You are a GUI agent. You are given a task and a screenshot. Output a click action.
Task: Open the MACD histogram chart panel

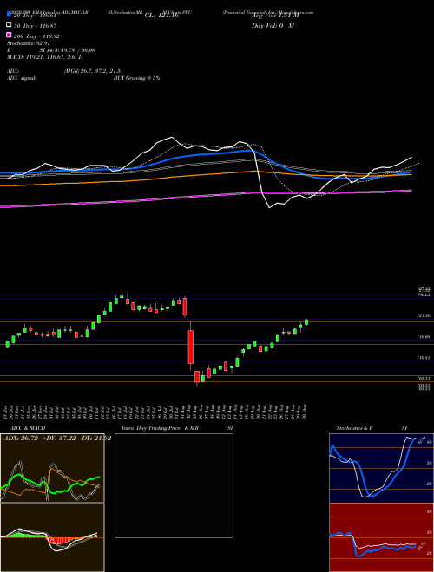click(x=52, y=537)
